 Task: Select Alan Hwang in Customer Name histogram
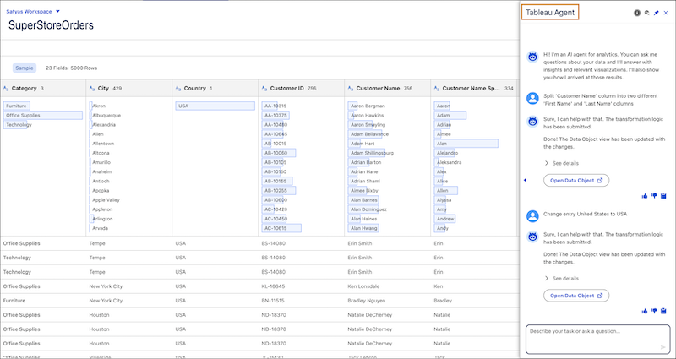[x=363, y=228]
